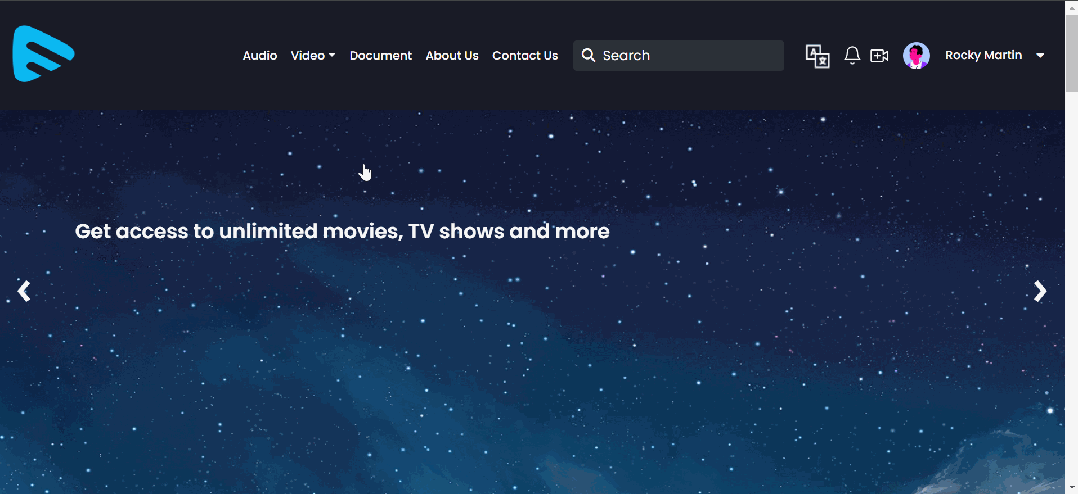The width and height of the screenshot is (1078, 494).
Task: Click the Rocky Martin username
Action: pos(983,55)
